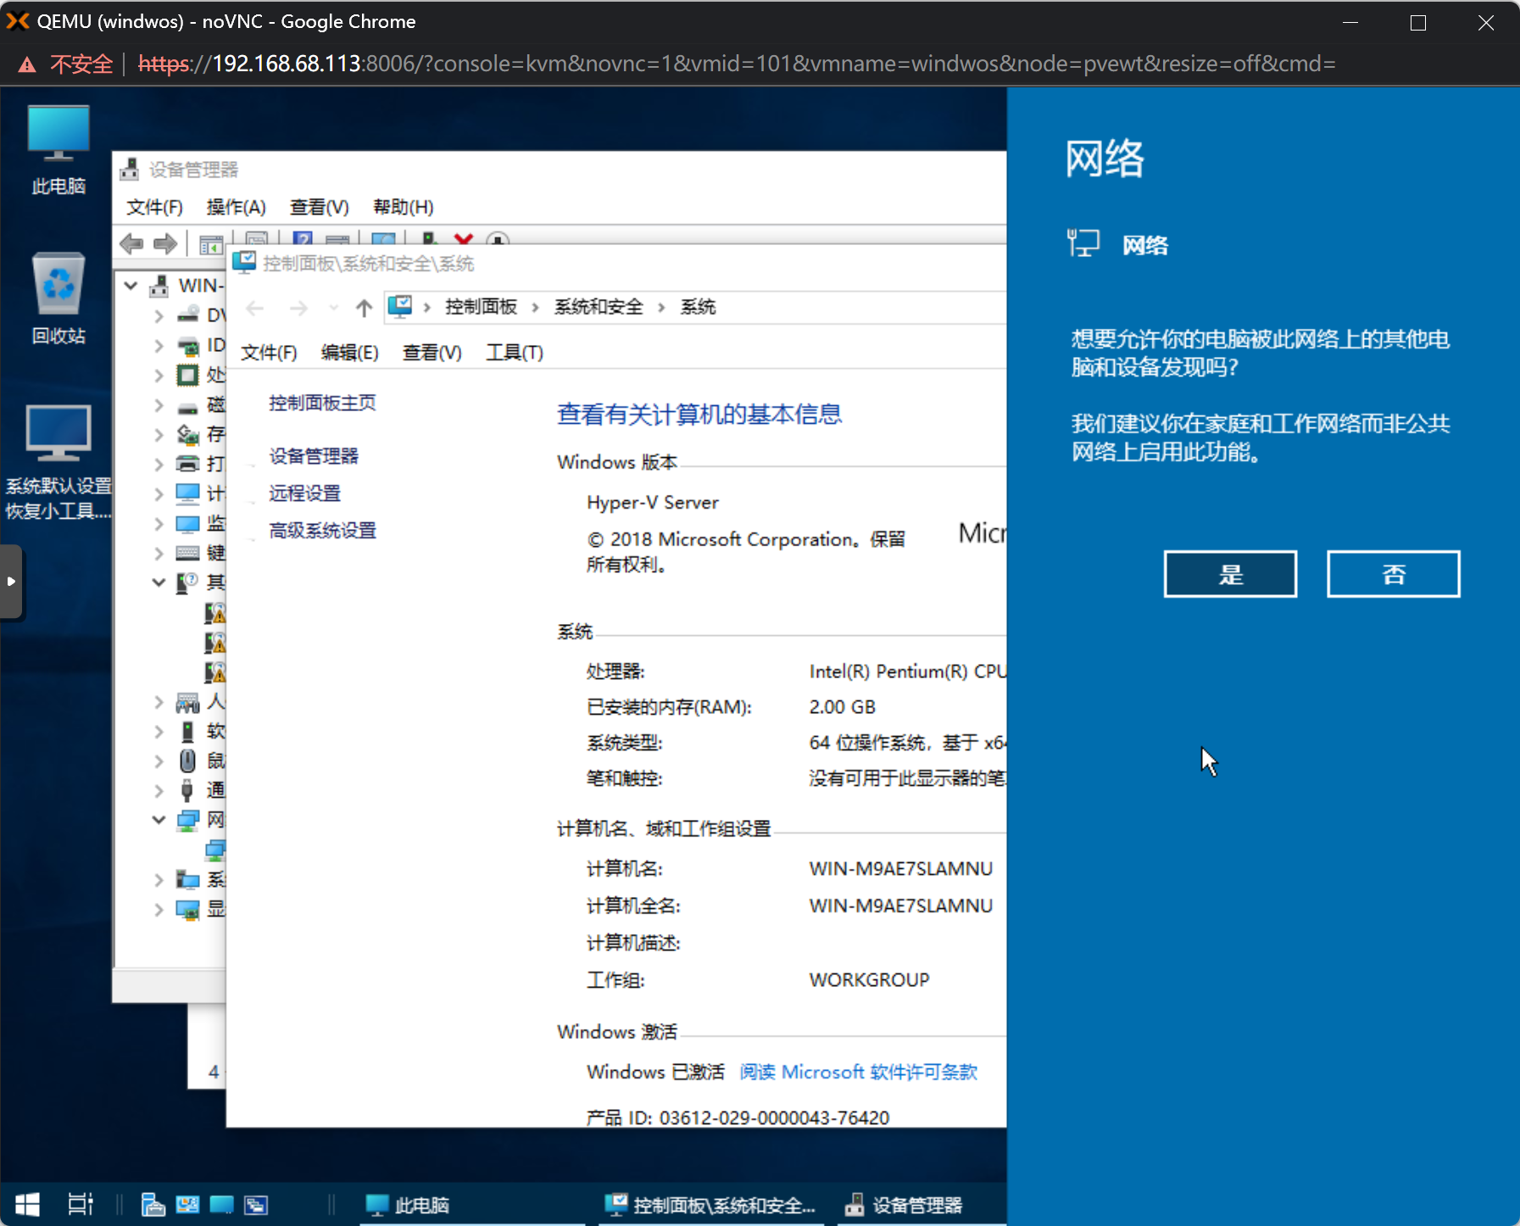
Task: Open Task View icon on taskbar
Action: point(81,1204)
